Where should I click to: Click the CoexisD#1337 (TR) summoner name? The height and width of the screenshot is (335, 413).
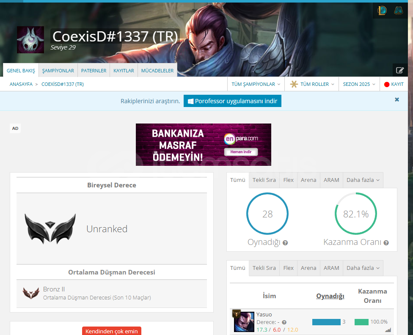[x=115, y=36]
